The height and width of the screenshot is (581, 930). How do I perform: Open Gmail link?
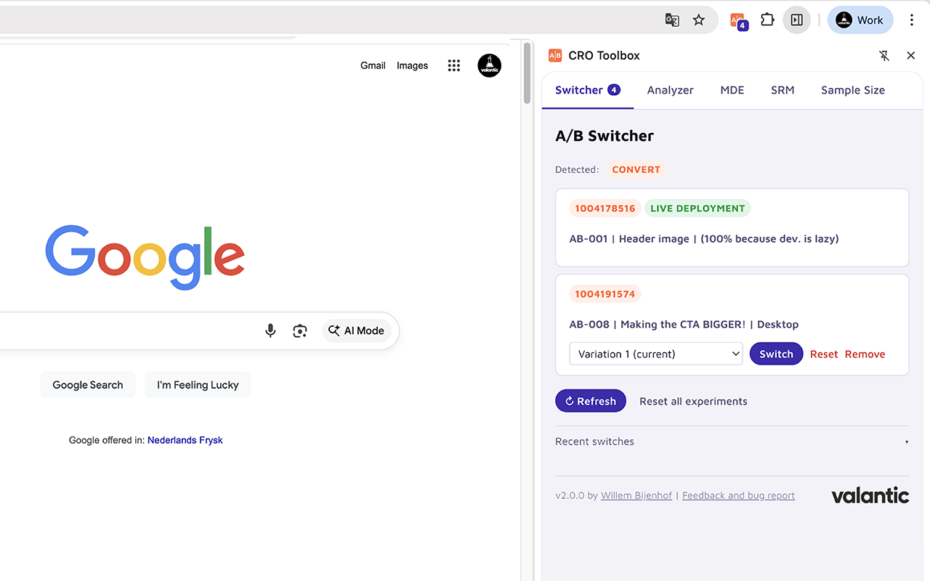(x=373, y=65)
